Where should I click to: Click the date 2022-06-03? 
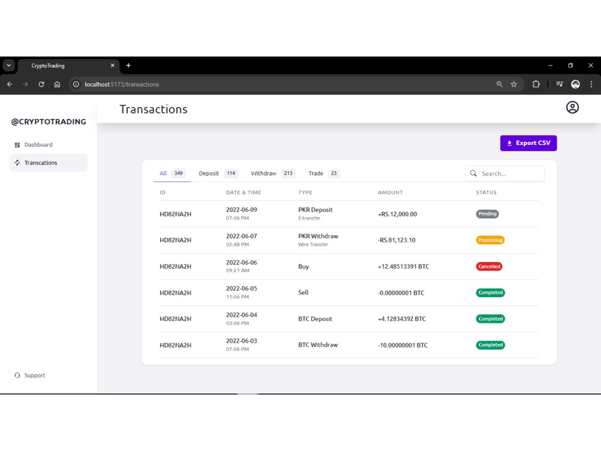[x=242, y=341]
